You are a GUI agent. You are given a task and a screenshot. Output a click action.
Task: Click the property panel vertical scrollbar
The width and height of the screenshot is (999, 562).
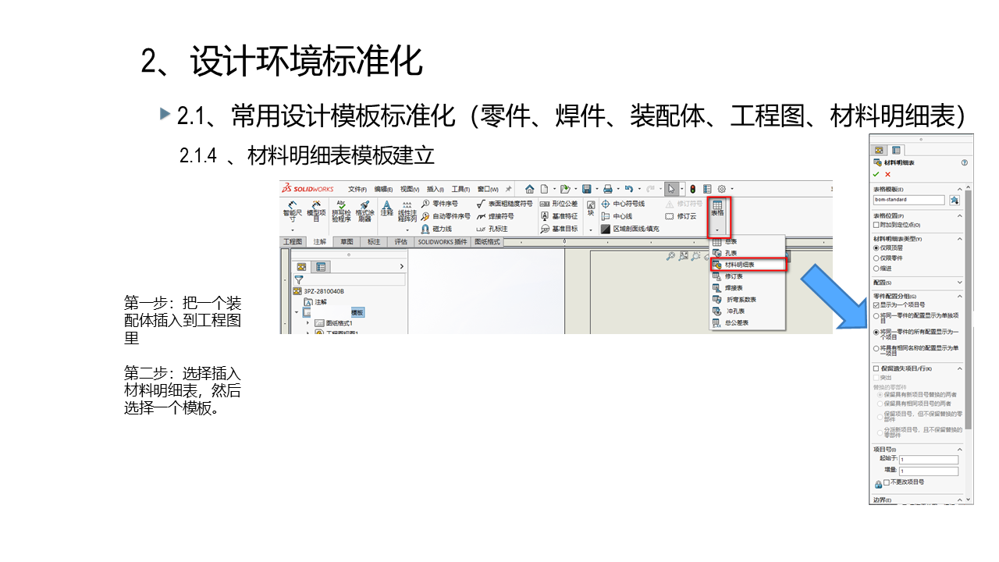pos(969,312)
